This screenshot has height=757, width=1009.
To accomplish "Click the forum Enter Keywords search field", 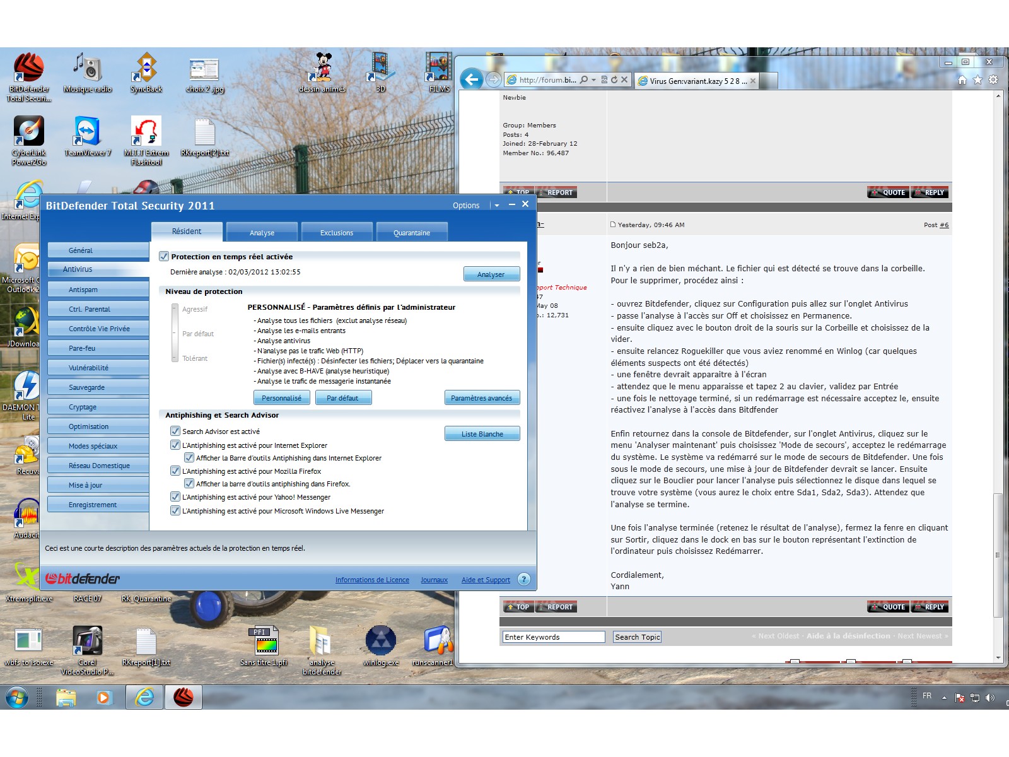I will [554, 637].
